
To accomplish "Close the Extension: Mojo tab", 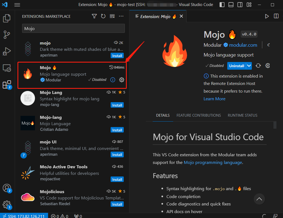I will tap(181, 16).
